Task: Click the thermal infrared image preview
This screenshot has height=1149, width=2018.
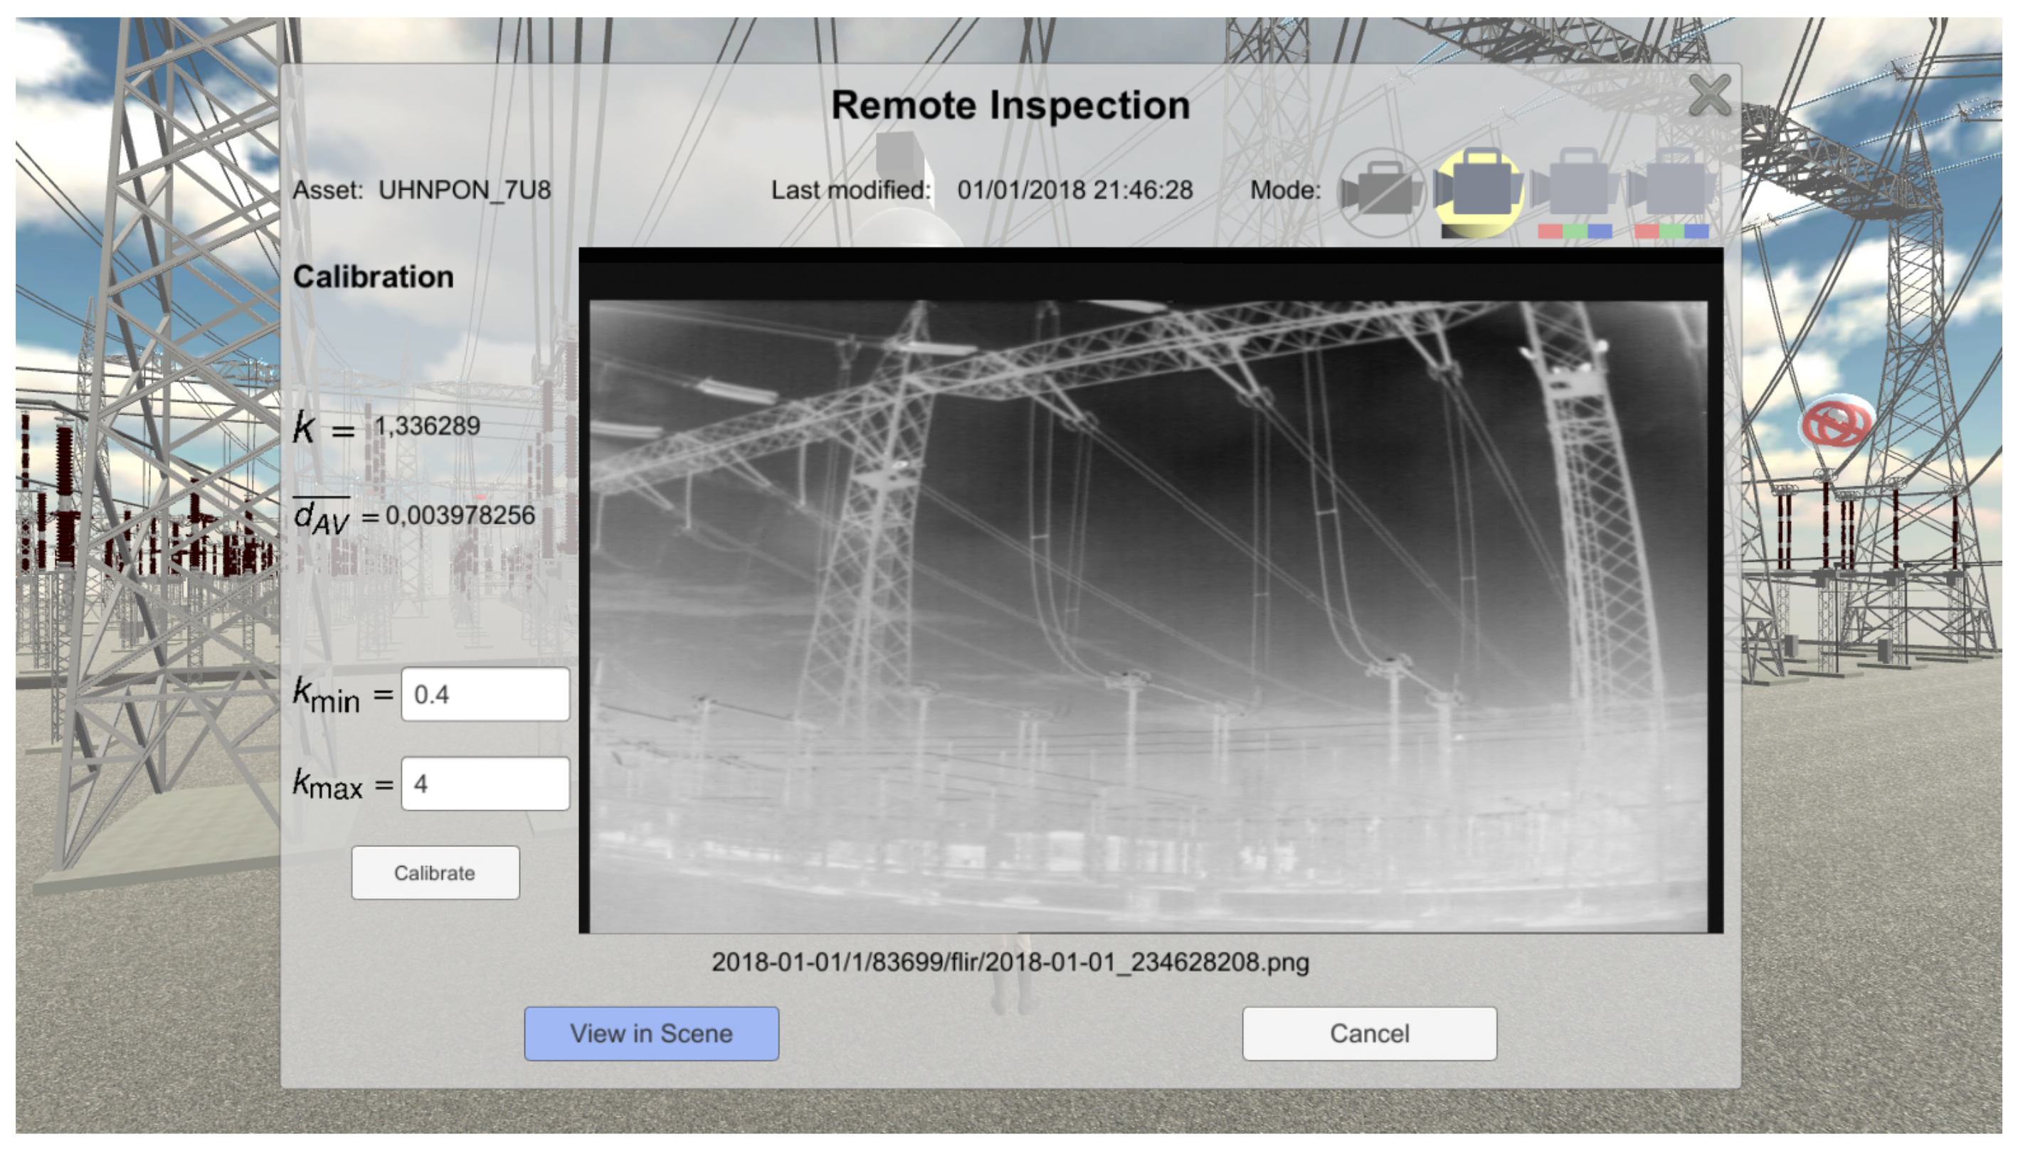Action: [x=1148, y=616]
